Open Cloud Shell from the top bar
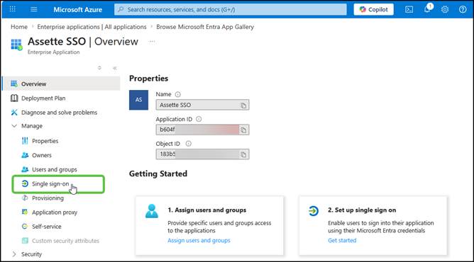The height and width of the screenshot is (262, 474). point(409,9)
